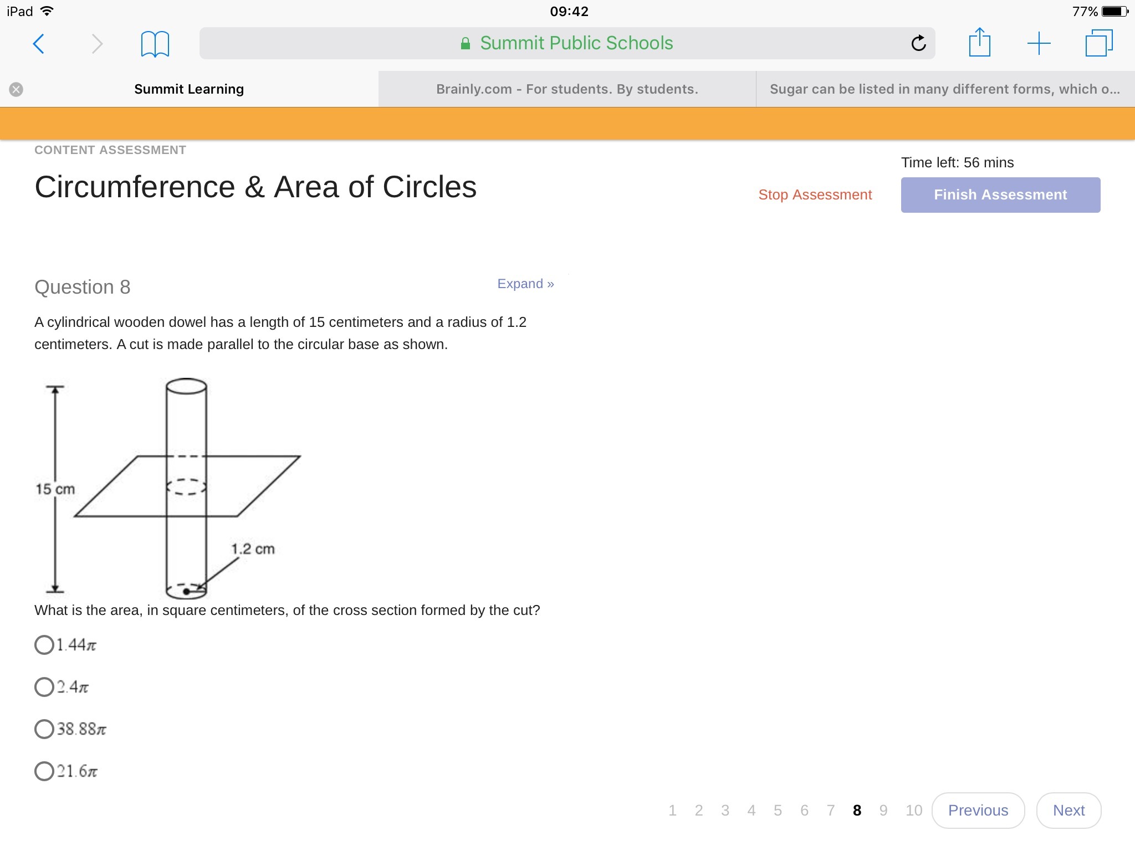Select answer 2.4π

(44, 687)
